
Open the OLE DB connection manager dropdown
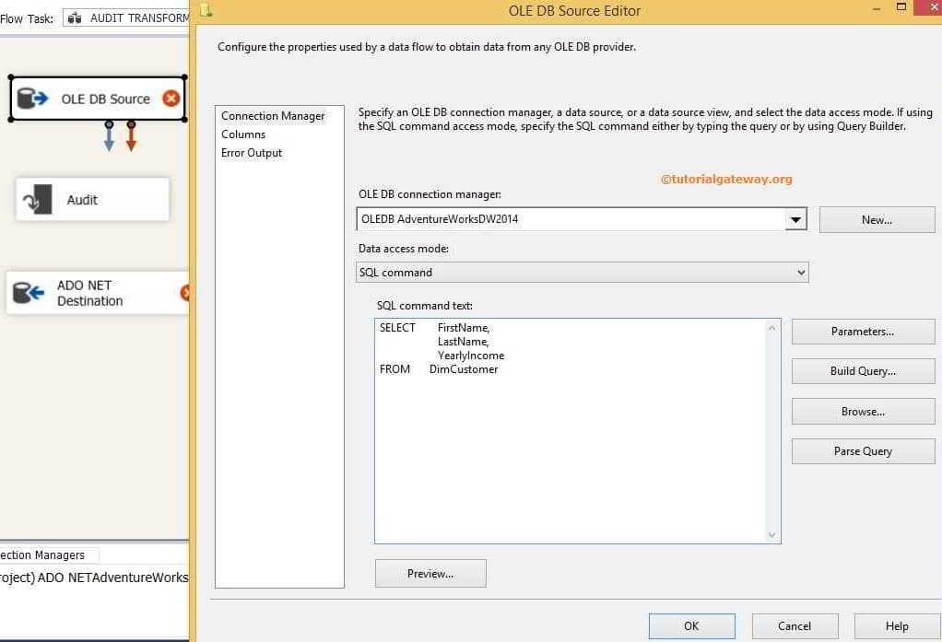tap(795, 218)
